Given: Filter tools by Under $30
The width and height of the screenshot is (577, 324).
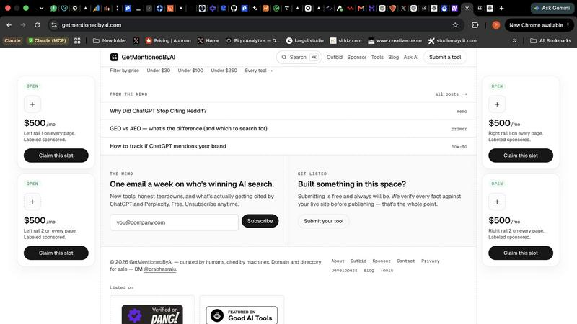Looking at the screenshot, I should tap(158, 70).
